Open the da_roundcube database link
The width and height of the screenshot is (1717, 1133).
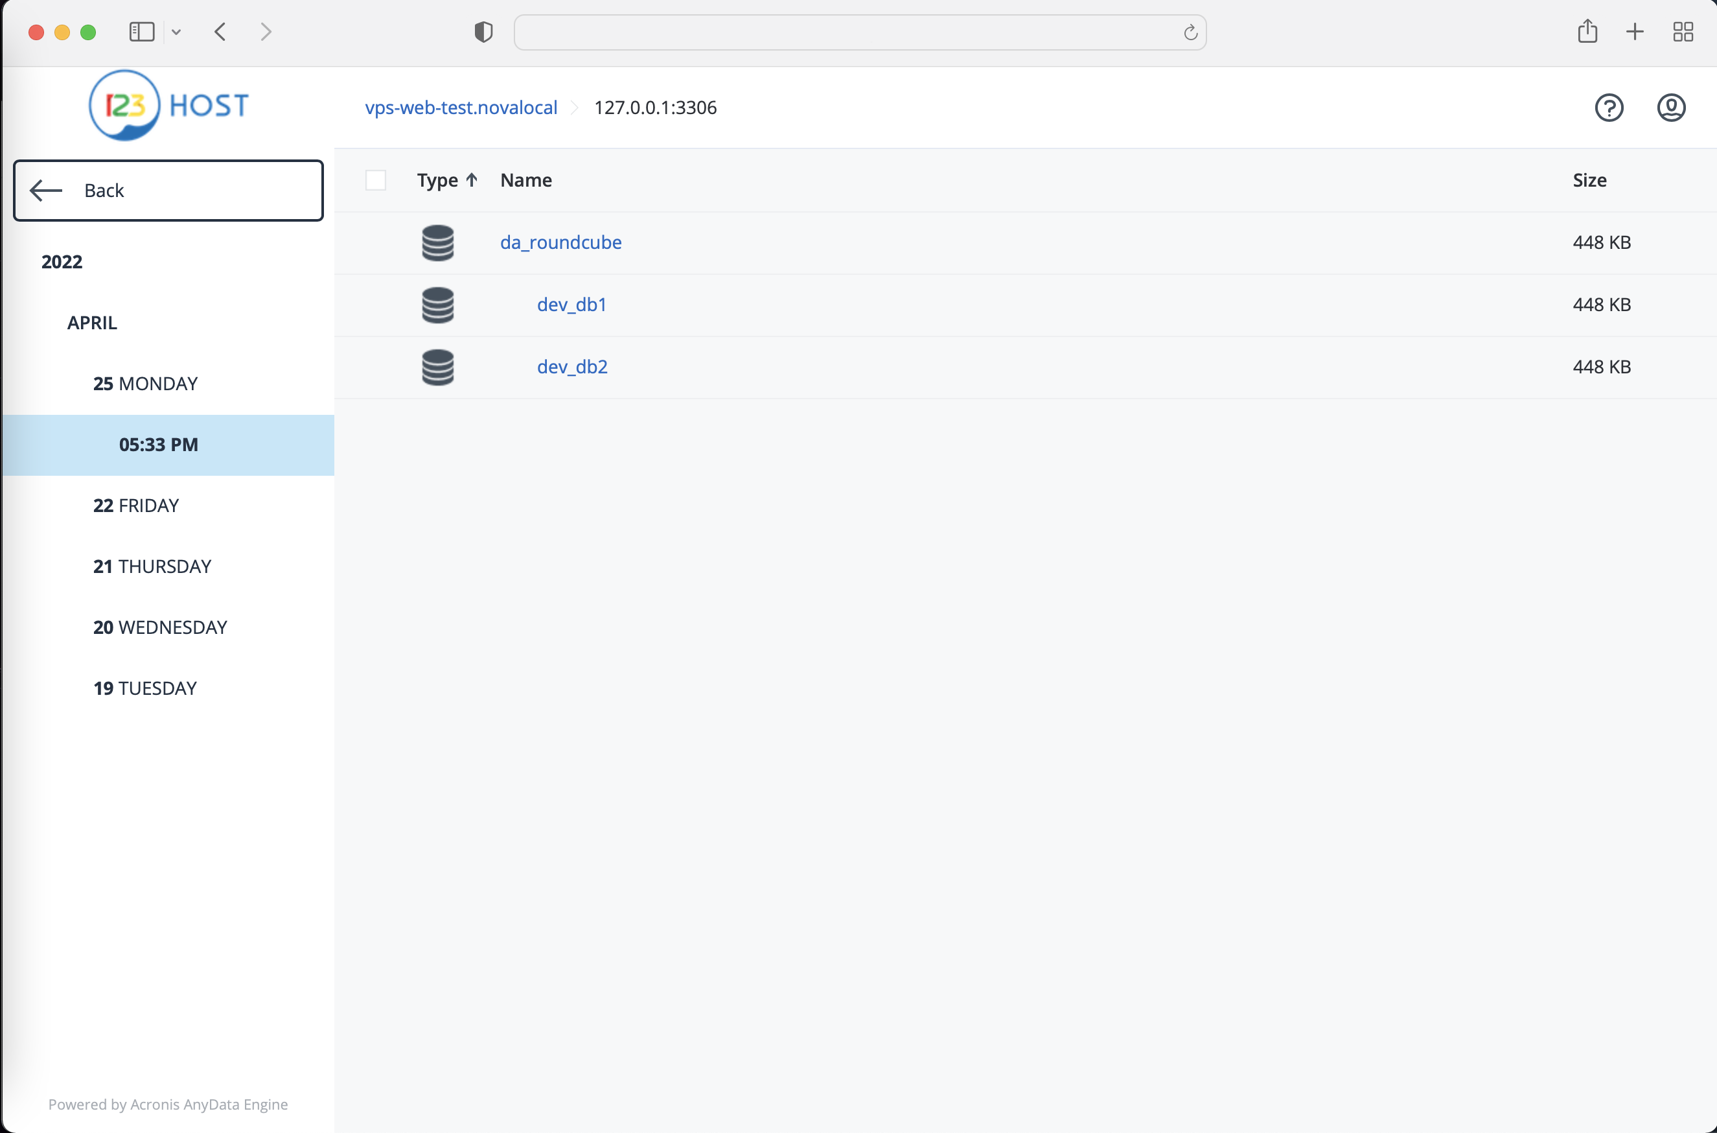coord(560,242)
